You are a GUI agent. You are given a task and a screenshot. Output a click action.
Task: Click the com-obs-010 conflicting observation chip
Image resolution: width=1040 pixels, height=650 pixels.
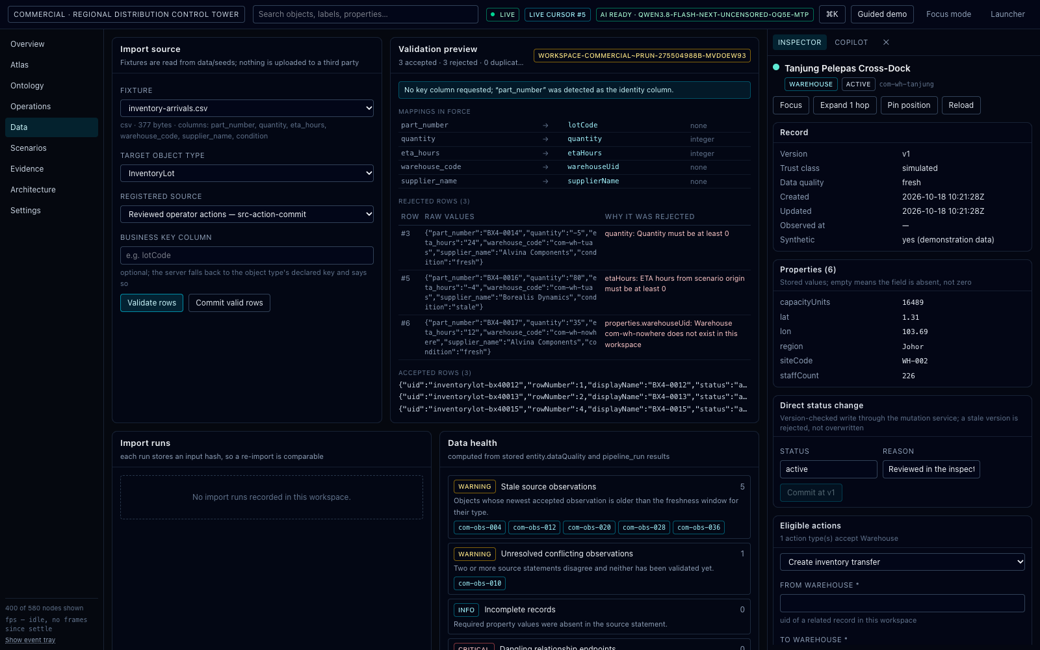480,584
